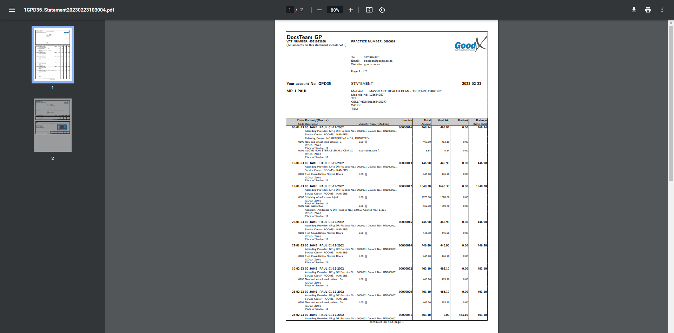This screenshot has height=333, width=674.
Task: Click the fit to page icon
Action: (369, 10)
